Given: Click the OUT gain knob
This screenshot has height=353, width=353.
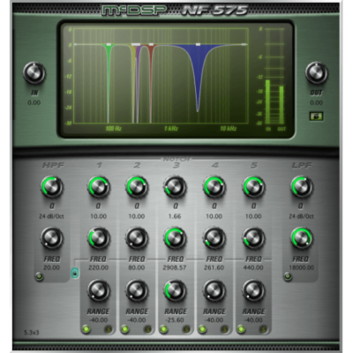Looking at the screenshot, I should click(x=317, y=73).
